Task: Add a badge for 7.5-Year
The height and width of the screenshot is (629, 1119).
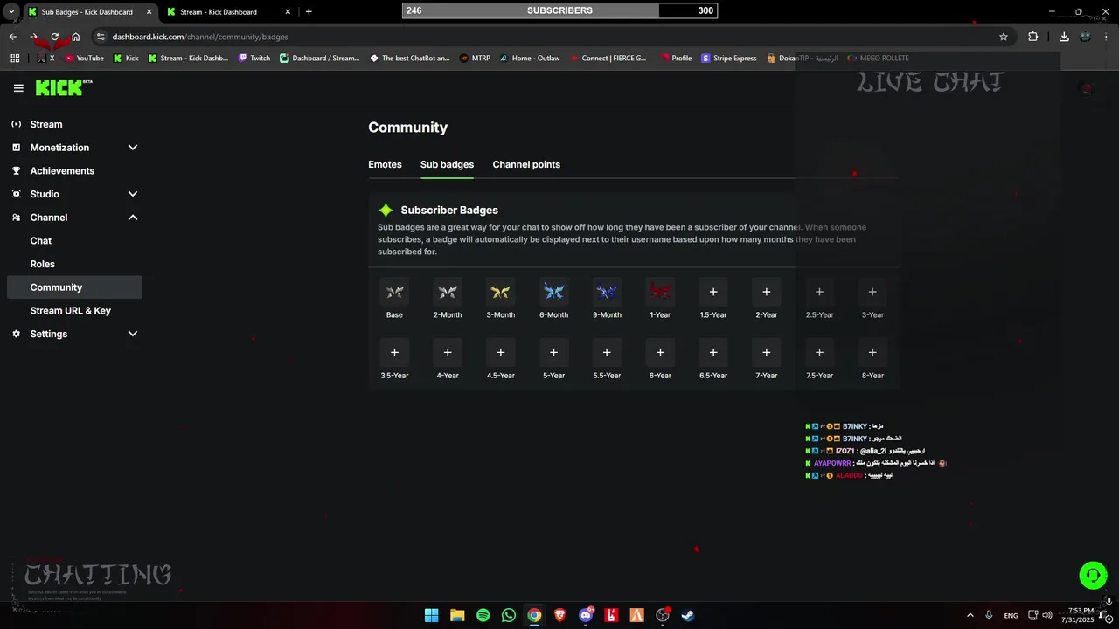Action: click(819, 352)
